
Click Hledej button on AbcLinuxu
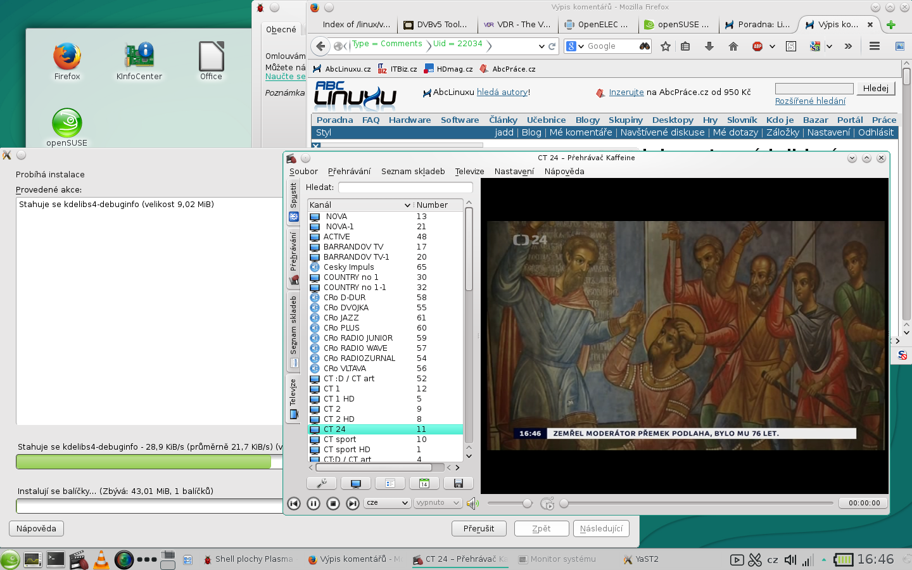(x=876, y=89)
